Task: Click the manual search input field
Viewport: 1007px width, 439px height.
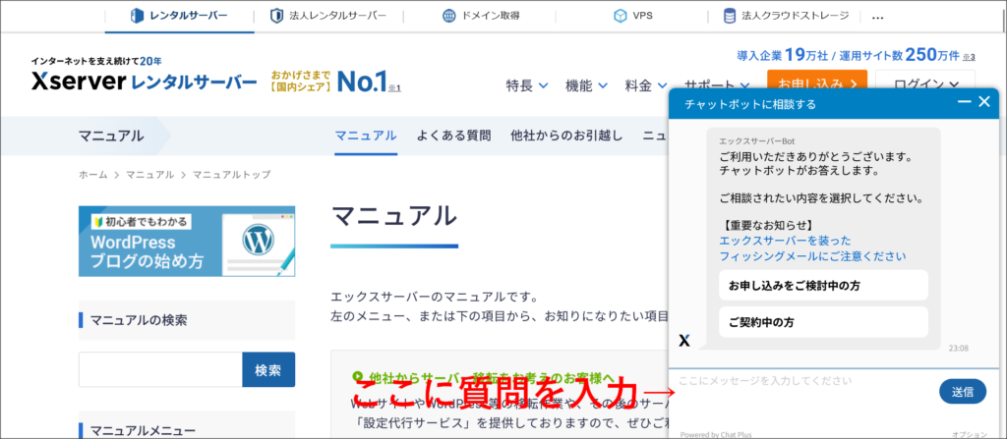Action: (x=160, y=369)
